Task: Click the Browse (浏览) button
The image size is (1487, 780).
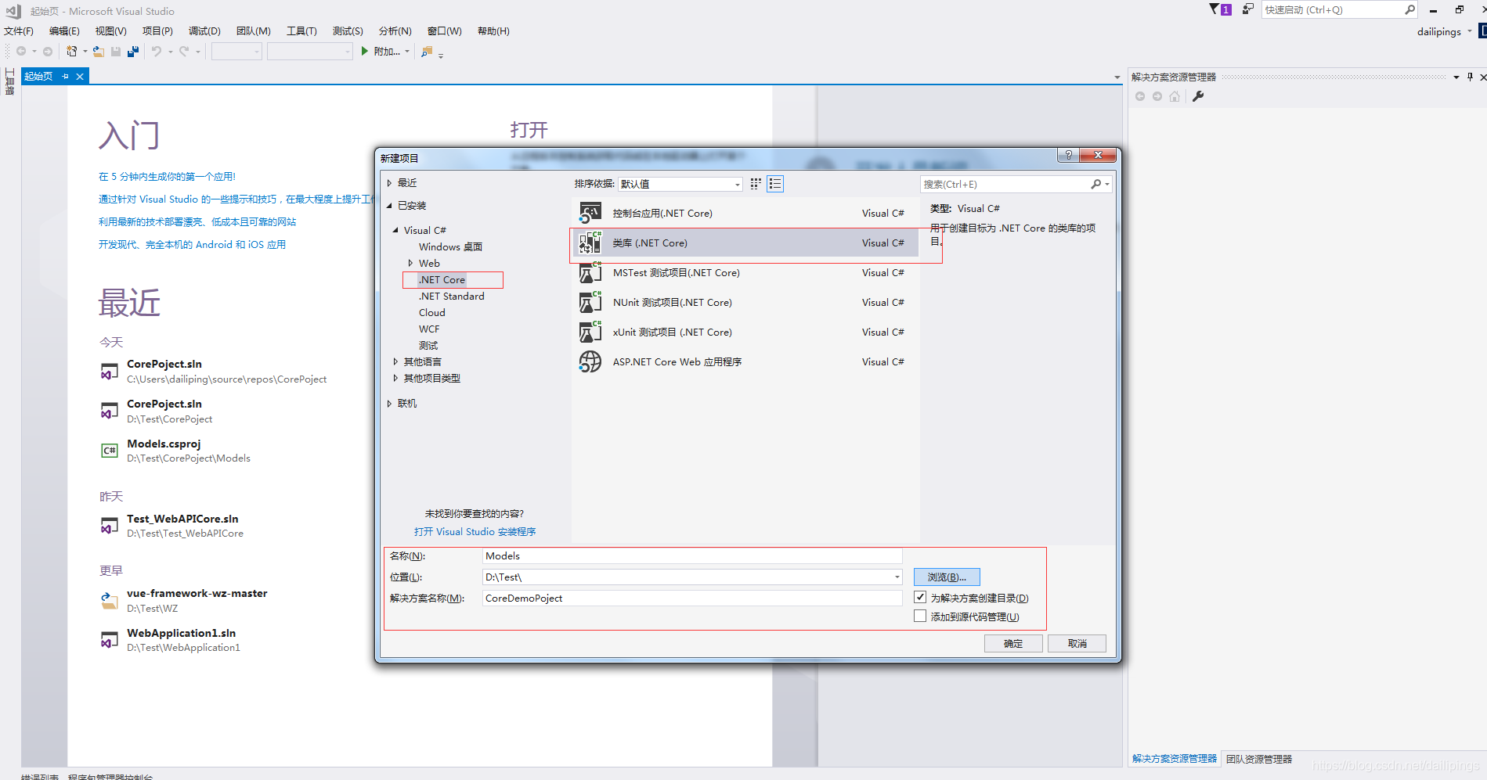Action: 947,577
